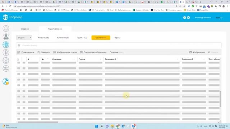Click the Проверка toolbar item
230x129 pixels.
pyautogui.click(x=114, y=52)
